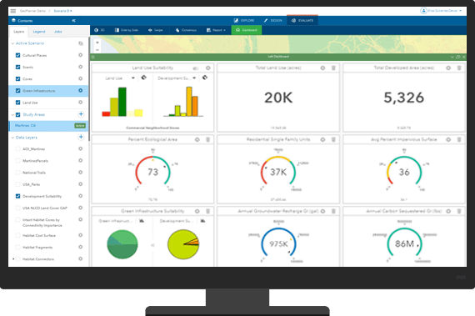Open settings for Green Infrastructure Suitability widget

[x=197, y=211]
